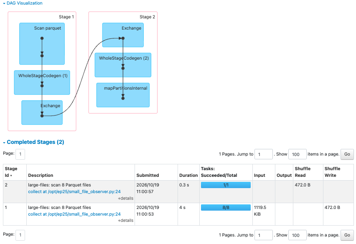Viewport: 356px width, 244px height.
Task: Click the 1/1 task progress bar
Action: 226,185
